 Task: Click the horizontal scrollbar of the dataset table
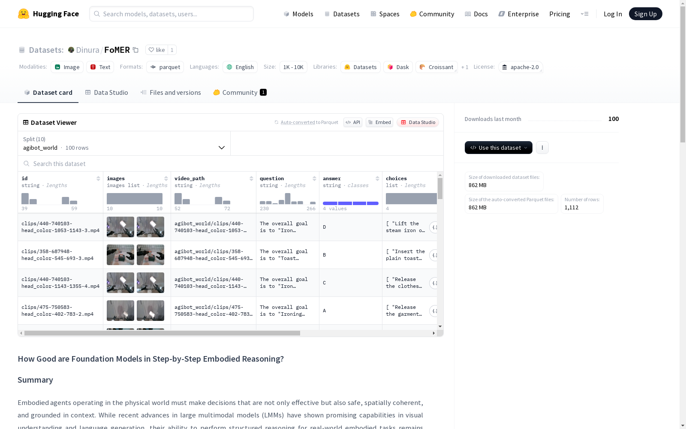pyautogui.click(x=162, y=333)
